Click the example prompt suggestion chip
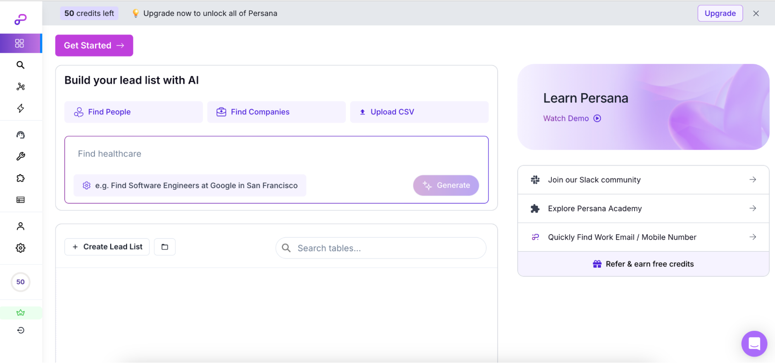This screenshot has height=363, width=775. 190,185
